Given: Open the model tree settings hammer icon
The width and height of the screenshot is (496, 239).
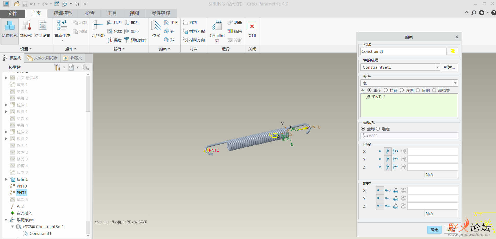Looking at the screenshot, I should (x=57, y=67).
